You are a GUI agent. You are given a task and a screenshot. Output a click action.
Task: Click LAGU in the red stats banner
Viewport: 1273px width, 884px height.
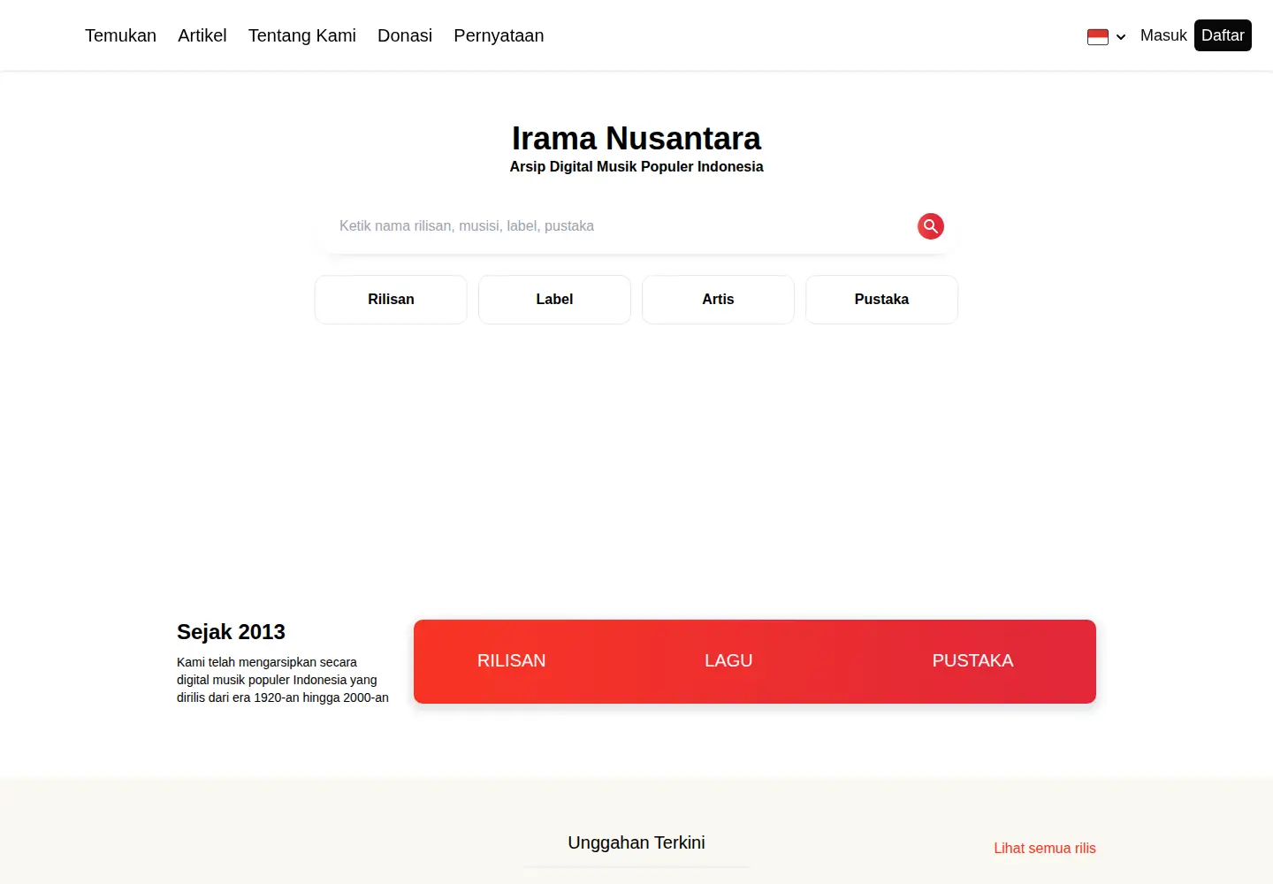(728, 660)
